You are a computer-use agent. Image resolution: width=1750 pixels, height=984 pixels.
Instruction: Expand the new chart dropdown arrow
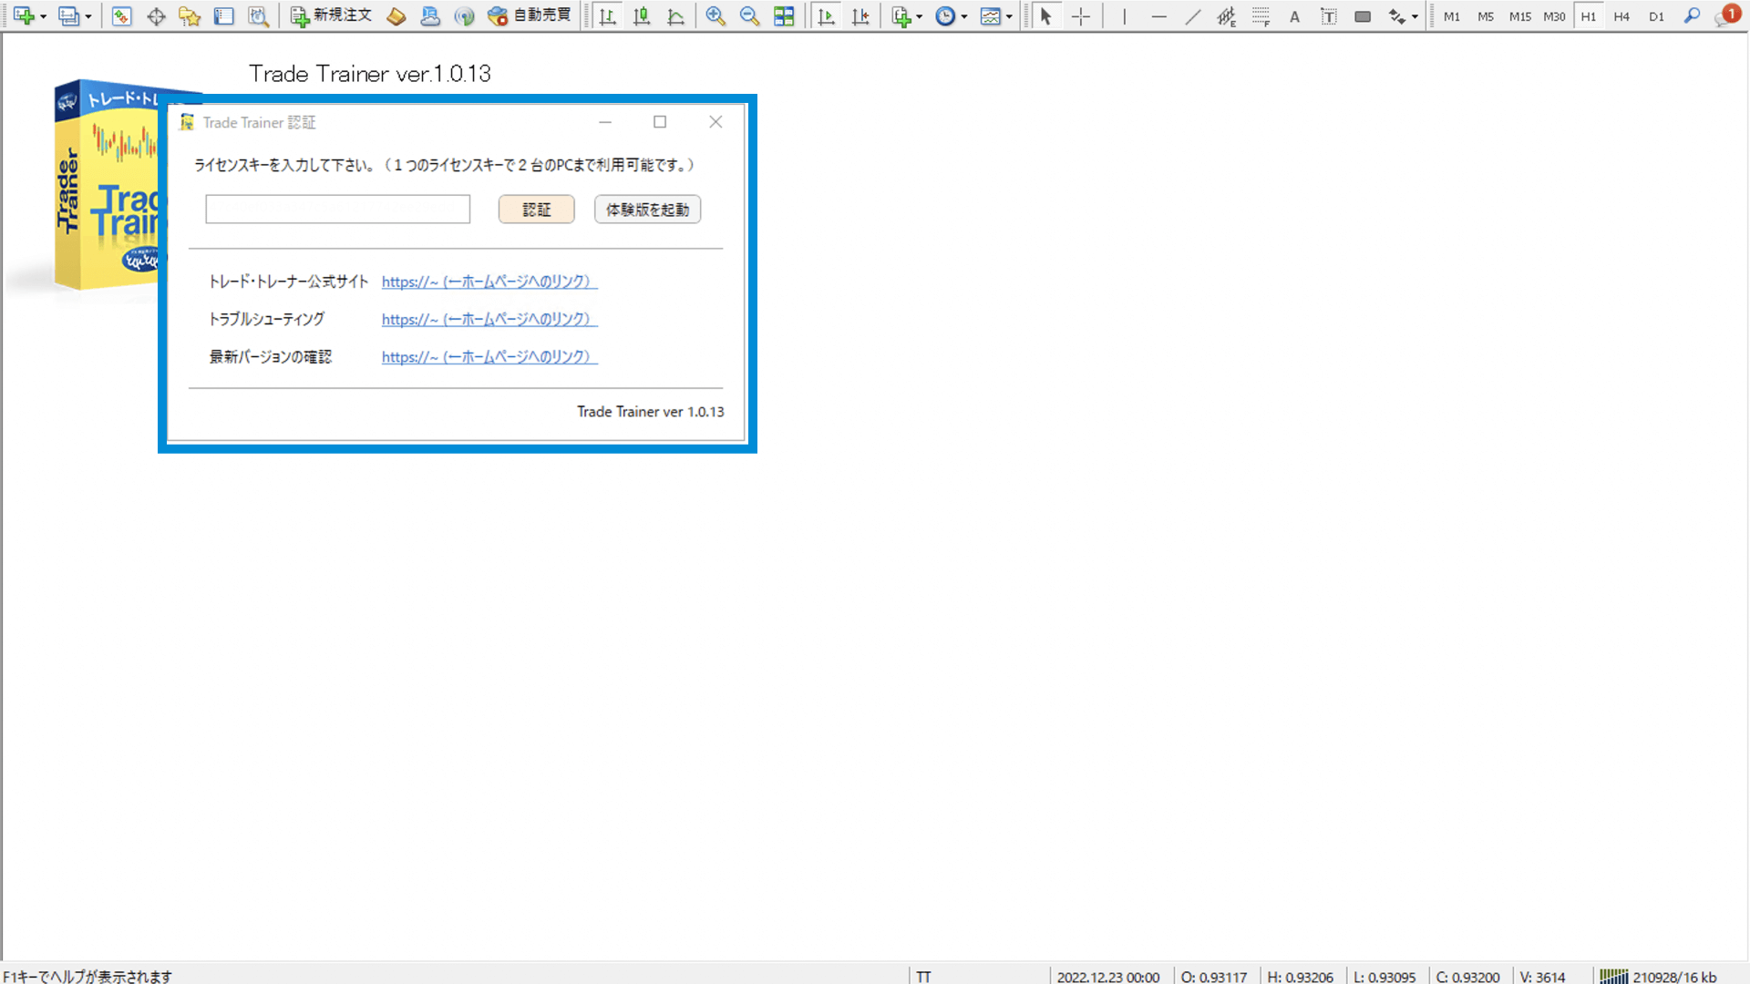coord(43,16)
